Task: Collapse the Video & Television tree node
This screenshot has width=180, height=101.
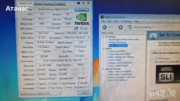Action: coord(103,69)
